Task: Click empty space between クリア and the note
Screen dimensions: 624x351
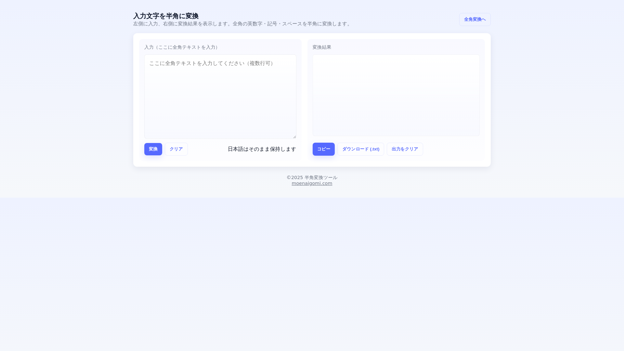Action: coord(207,149)
